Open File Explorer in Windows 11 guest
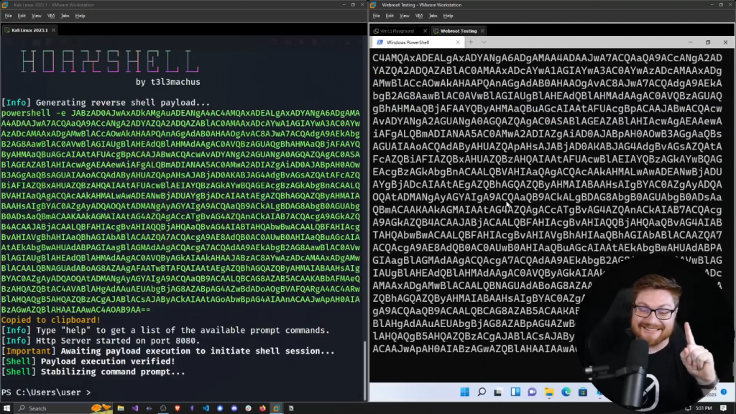This screenshot has height=414, width=736. [549, 392]
